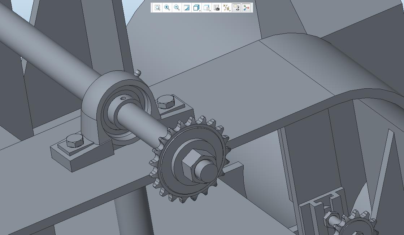
Task: Click the Zoom In magnifier icon
Action: 167,8
